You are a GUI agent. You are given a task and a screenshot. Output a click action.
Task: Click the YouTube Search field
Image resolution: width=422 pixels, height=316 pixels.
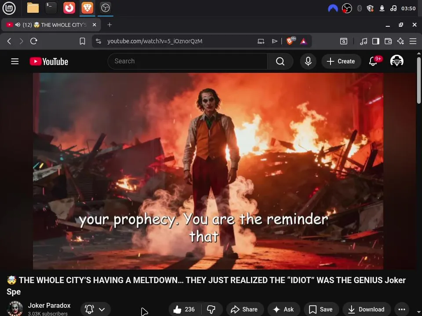pos(187,61)
